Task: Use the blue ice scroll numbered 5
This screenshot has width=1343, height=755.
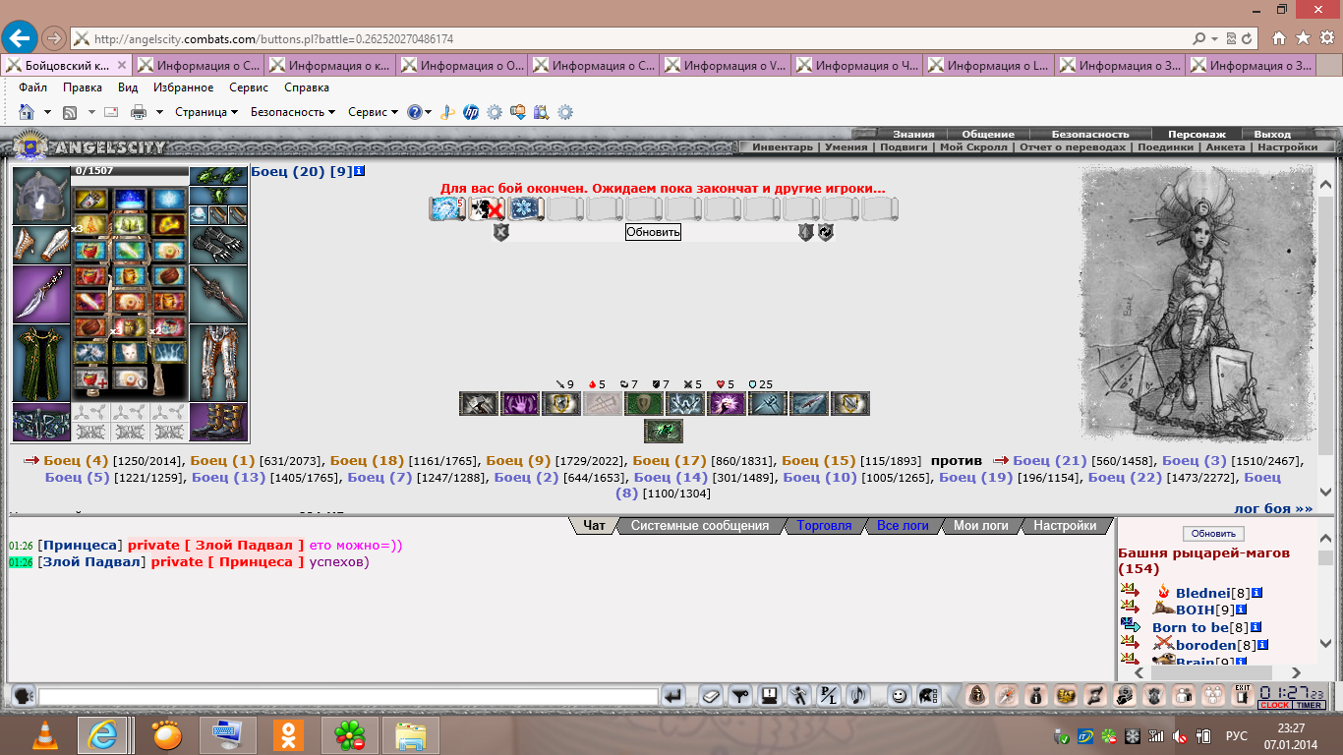Action: (447, 208)
